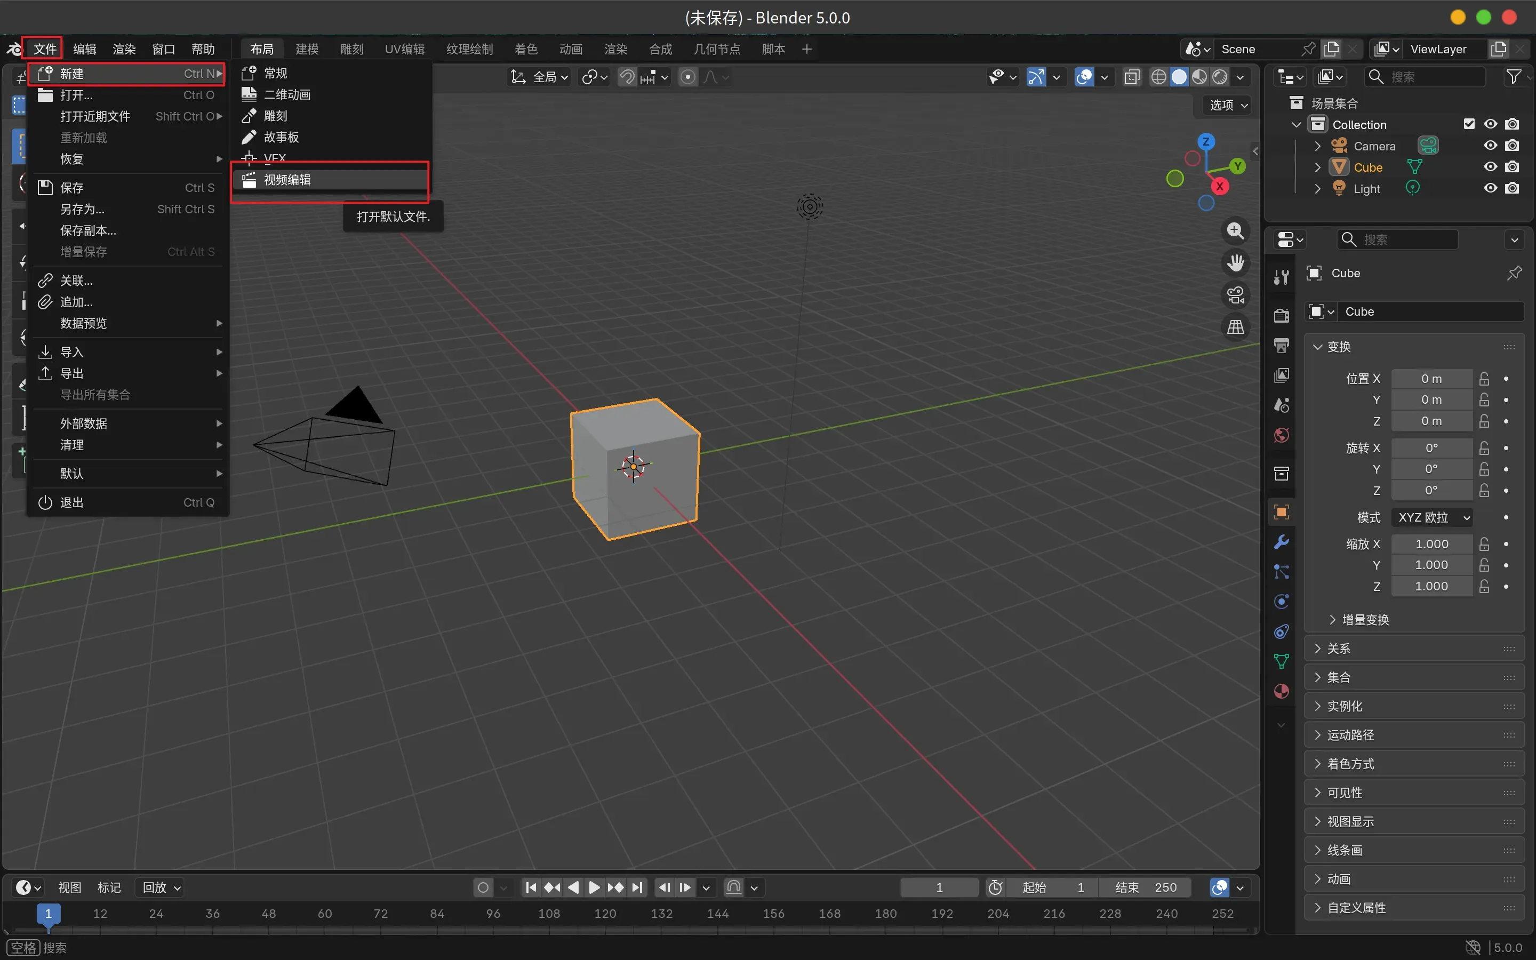This screenshot has height=960, width=1536.
Task: Expand the 关系 panel
Action: tap(1339, 648)
